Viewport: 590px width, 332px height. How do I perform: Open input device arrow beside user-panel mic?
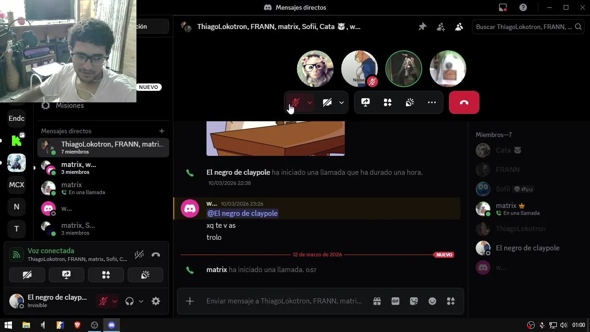[x=115, y=301]
